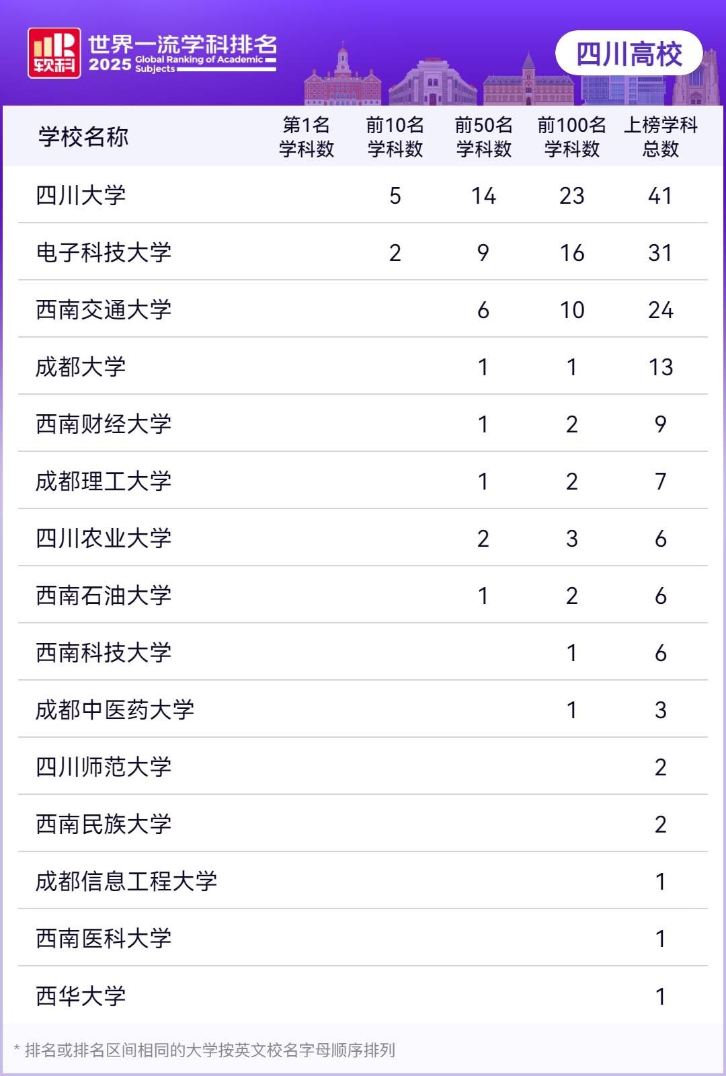Open the 成都大学 entry
This screenshot has height=1076, width=726.
81,367
